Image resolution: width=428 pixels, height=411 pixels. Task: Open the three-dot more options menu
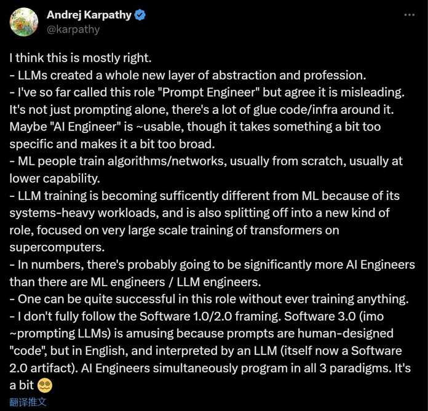tap(410, 15)
